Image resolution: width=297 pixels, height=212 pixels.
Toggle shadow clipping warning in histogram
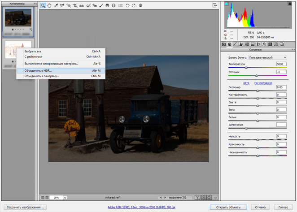tap(227, 4)
